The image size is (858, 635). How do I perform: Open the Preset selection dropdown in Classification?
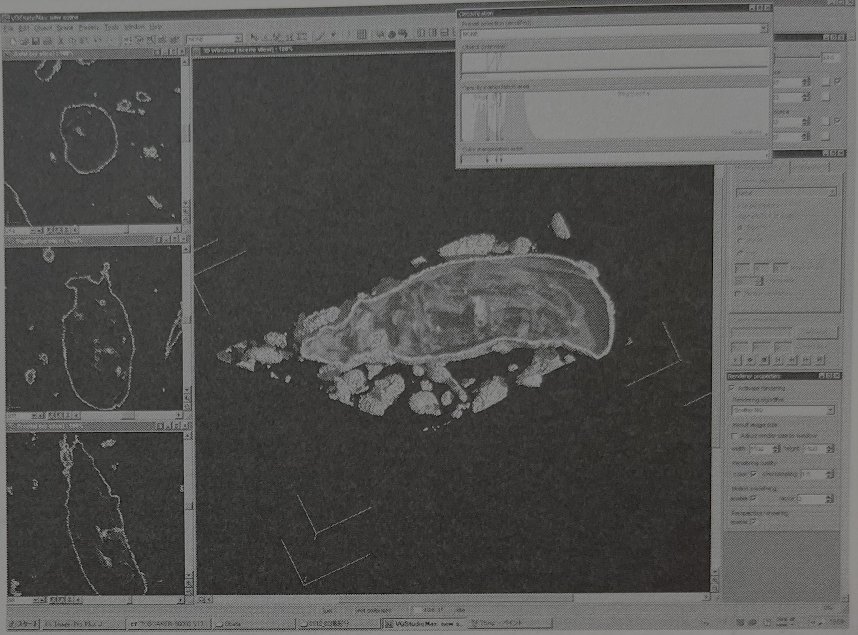click(x=763, y=28)
